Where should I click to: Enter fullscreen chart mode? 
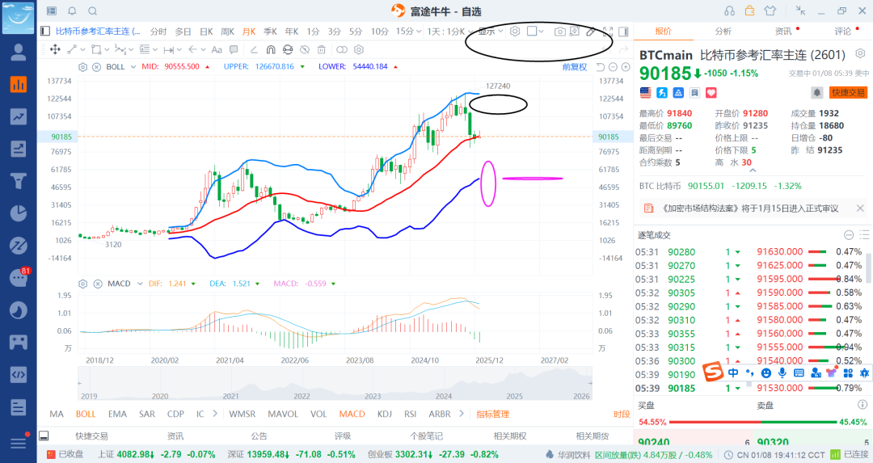pos(608,32)
